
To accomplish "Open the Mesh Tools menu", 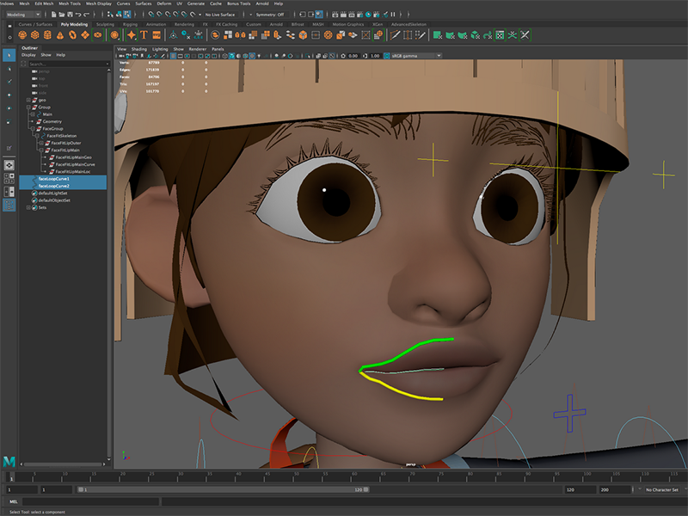I will pos(68,3).
